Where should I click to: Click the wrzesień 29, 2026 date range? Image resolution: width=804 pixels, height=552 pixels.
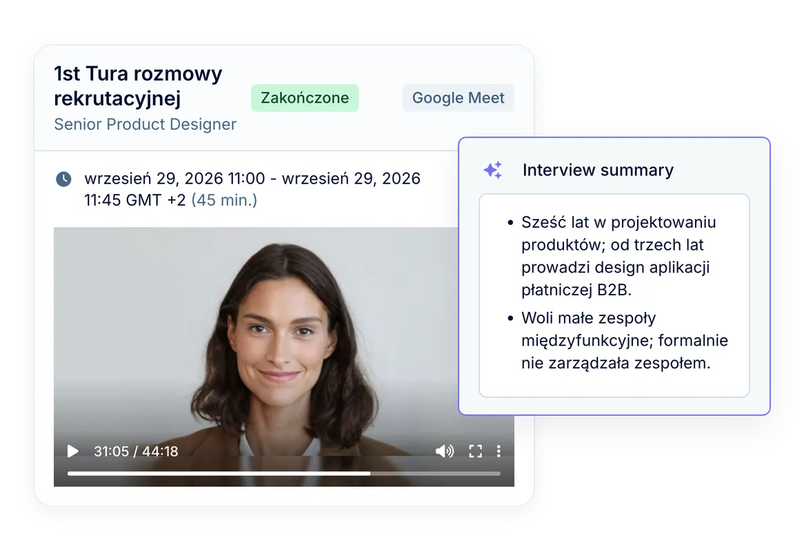(x=252, y=189)
